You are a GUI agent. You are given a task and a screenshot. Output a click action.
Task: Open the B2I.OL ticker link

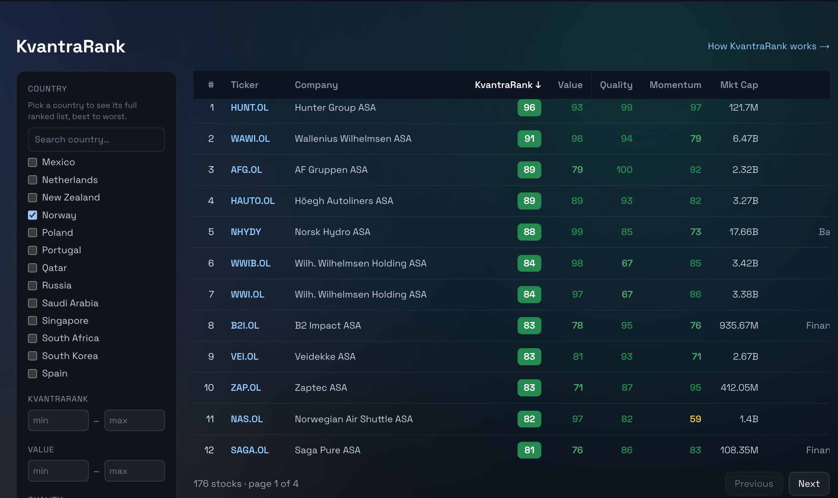click(x=245, y=325)
